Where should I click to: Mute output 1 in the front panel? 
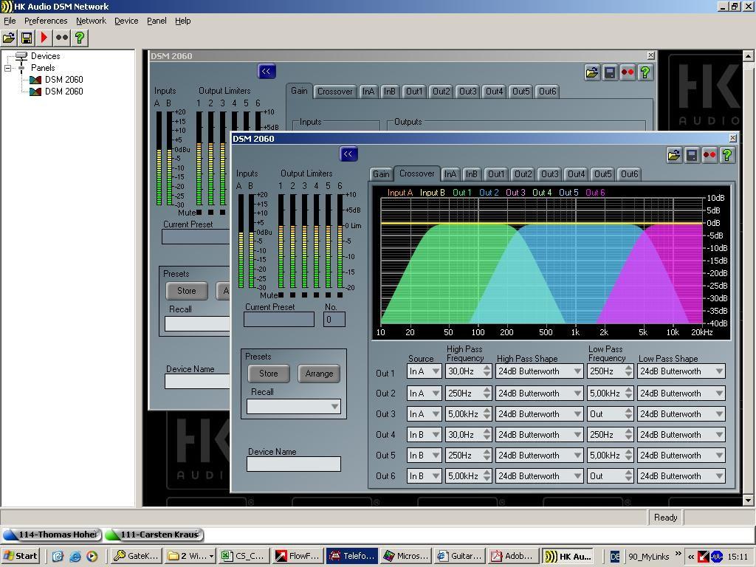click(x=281, y=295)
